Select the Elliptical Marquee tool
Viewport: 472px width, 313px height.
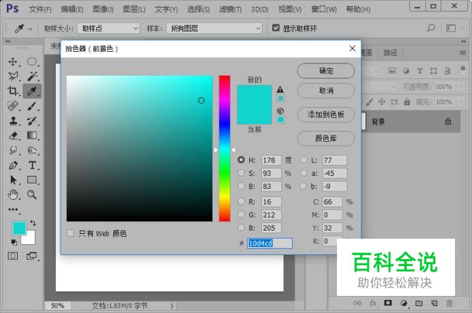32,61
